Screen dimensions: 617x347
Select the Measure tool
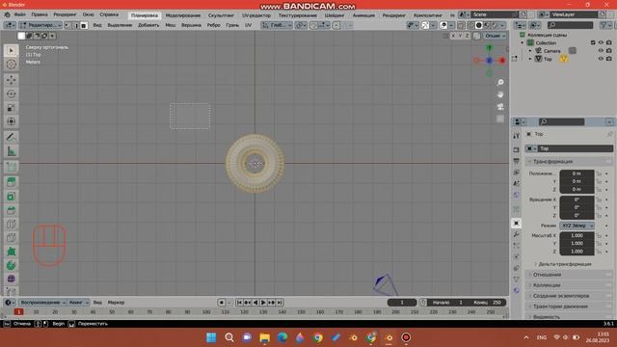(11, 151)
